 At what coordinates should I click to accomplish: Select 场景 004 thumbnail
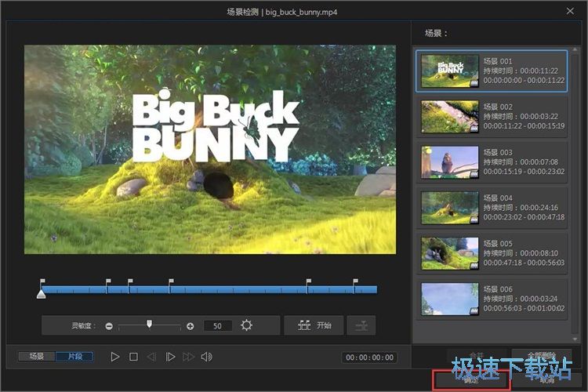click(x=450, y=208)
